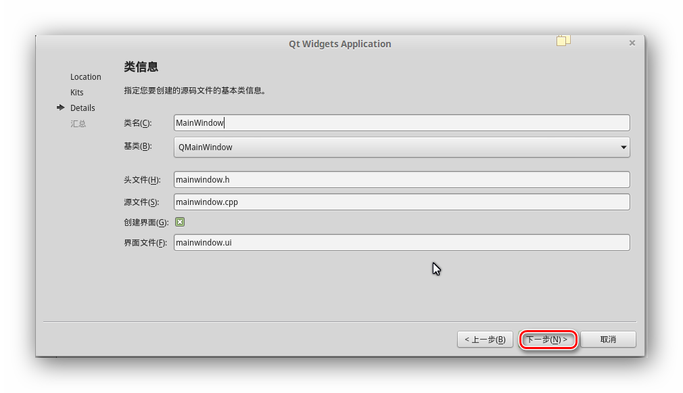The image size is (683, 393).
Task: Select the Location wizard step
Action: pos(86,76)
